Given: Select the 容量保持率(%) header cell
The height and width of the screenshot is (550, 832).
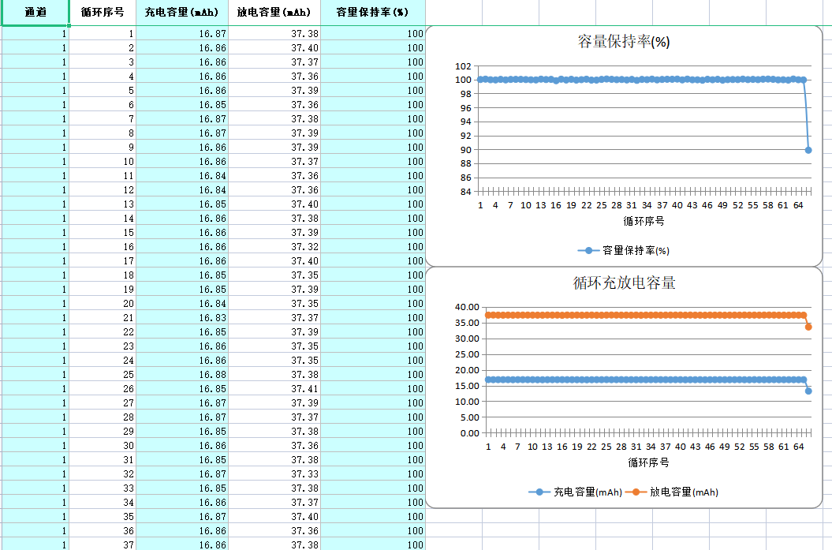Looking at the screenshot, I should coord(372,12).
